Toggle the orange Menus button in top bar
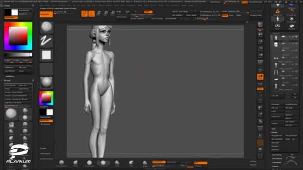The image size is (303, 170). pyautogui.click(x=245, y=2)
